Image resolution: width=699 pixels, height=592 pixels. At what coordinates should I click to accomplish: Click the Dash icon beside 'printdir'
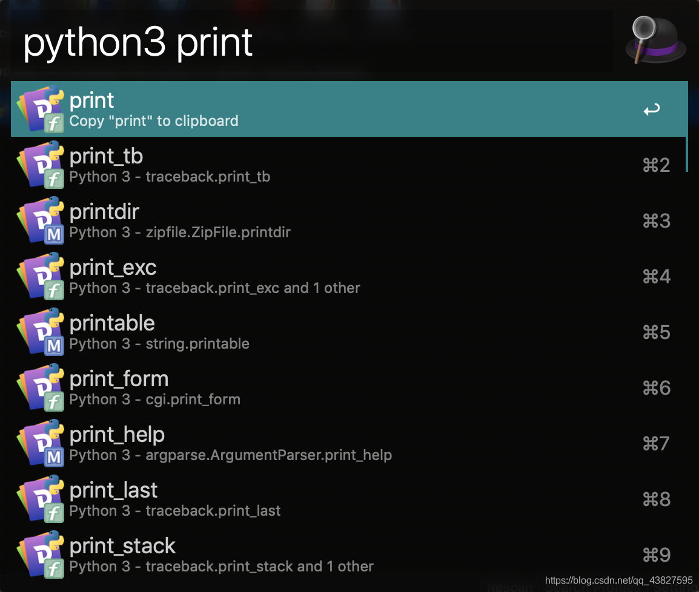coord(41,220)
